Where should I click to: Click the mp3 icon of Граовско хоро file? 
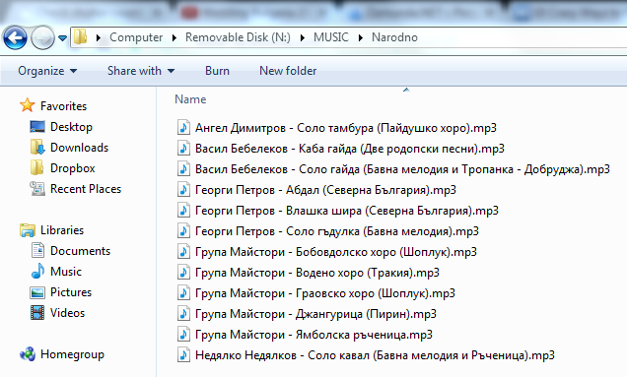pos(183,293)
